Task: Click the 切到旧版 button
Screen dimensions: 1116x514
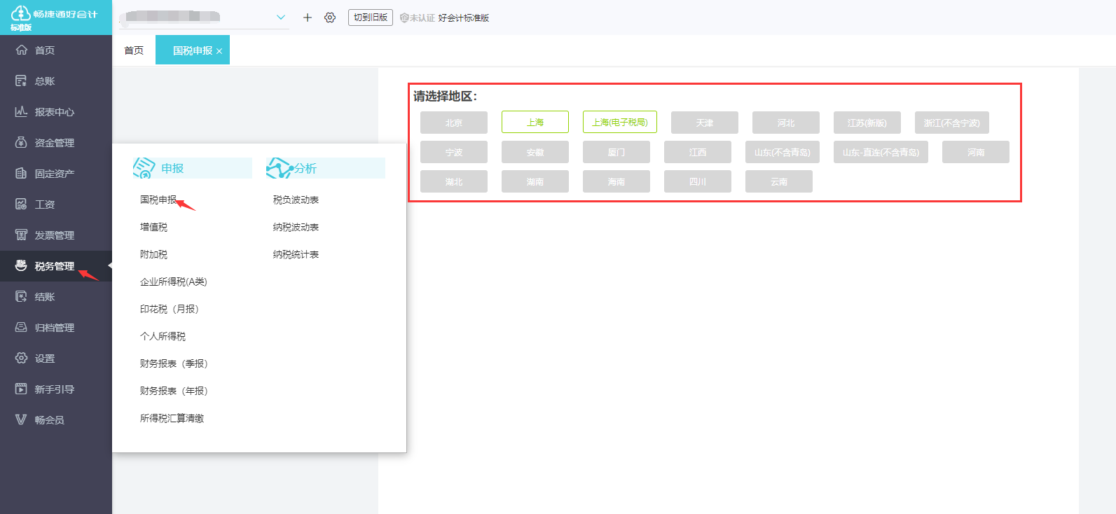Action: click(x=370, y=18)
